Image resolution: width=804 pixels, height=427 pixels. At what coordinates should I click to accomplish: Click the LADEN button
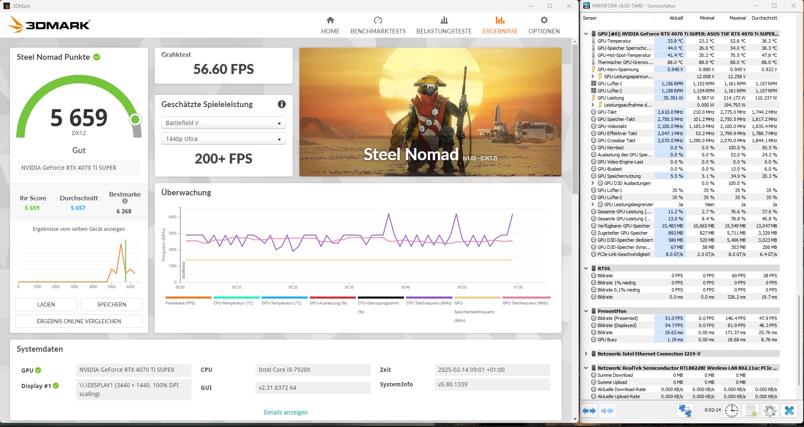46,304
